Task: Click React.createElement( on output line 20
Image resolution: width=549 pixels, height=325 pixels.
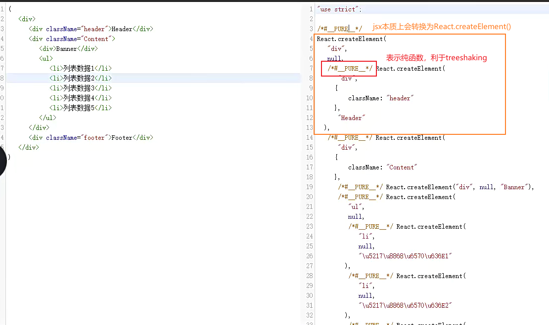Action: click(420, 197)
